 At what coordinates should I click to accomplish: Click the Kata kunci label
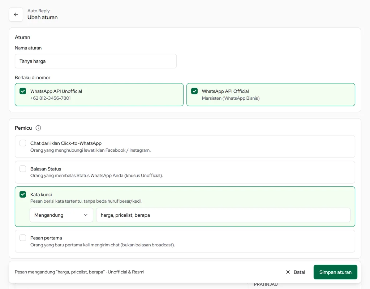point(41,195)
